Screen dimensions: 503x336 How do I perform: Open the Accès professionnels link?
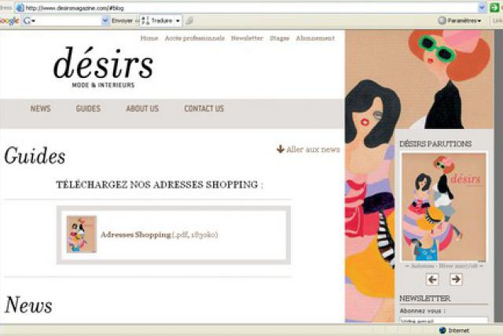click(x=195, y=39)
